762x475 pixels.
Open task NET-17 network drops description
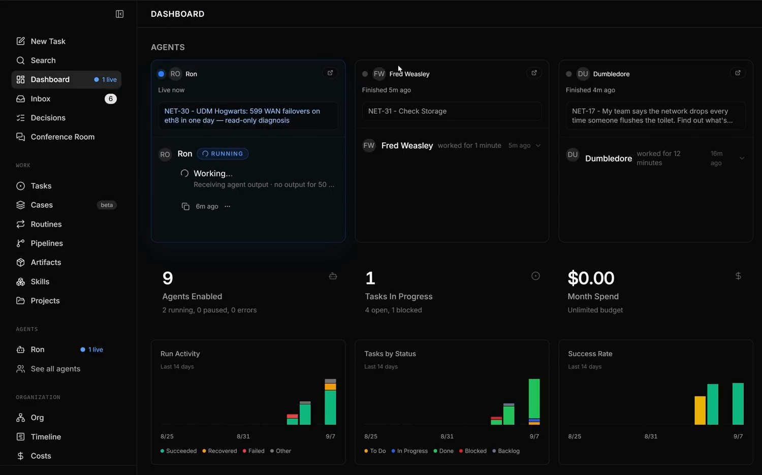tap(655, 116)
